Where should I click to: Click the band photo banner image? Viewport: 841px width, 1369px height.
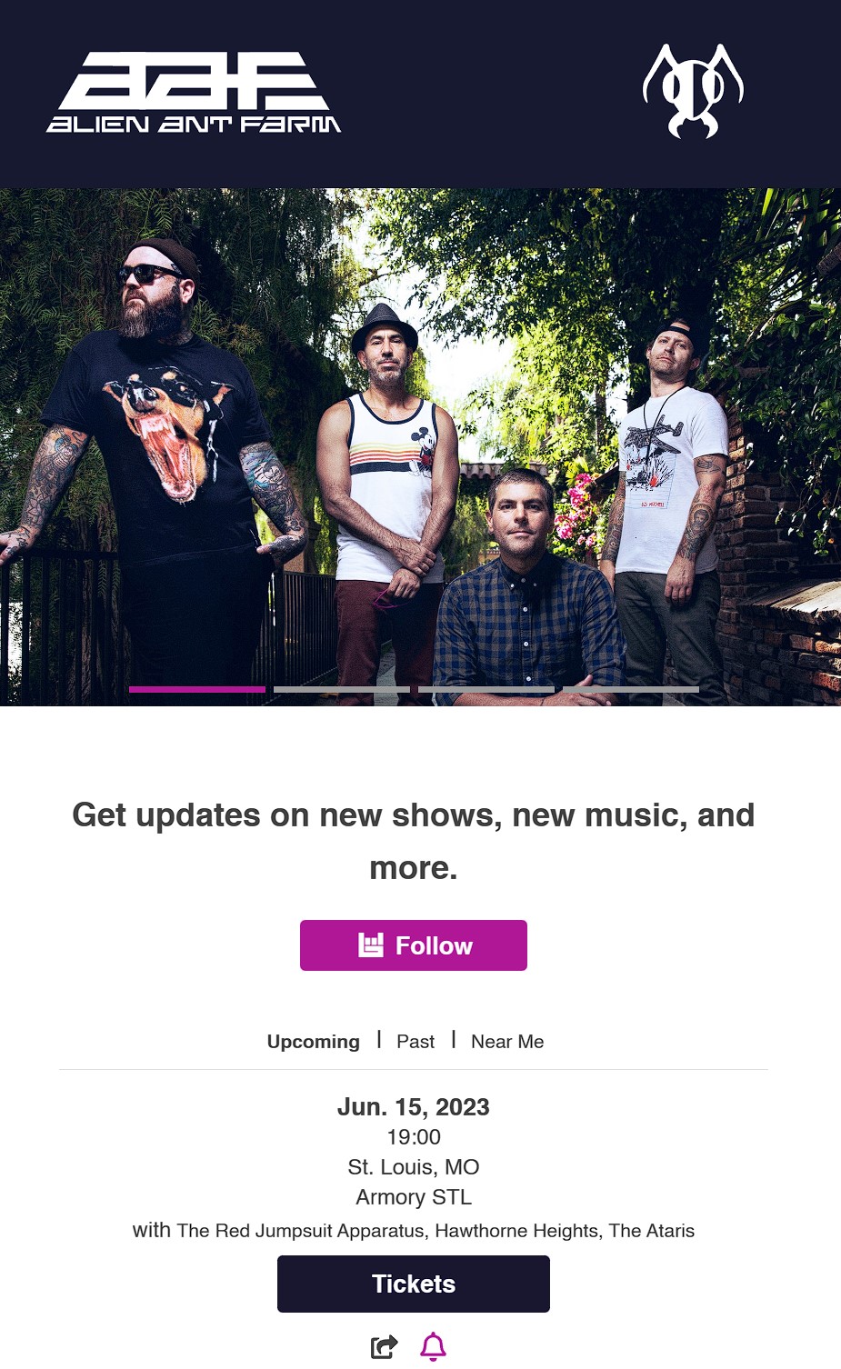pos(420,447)
